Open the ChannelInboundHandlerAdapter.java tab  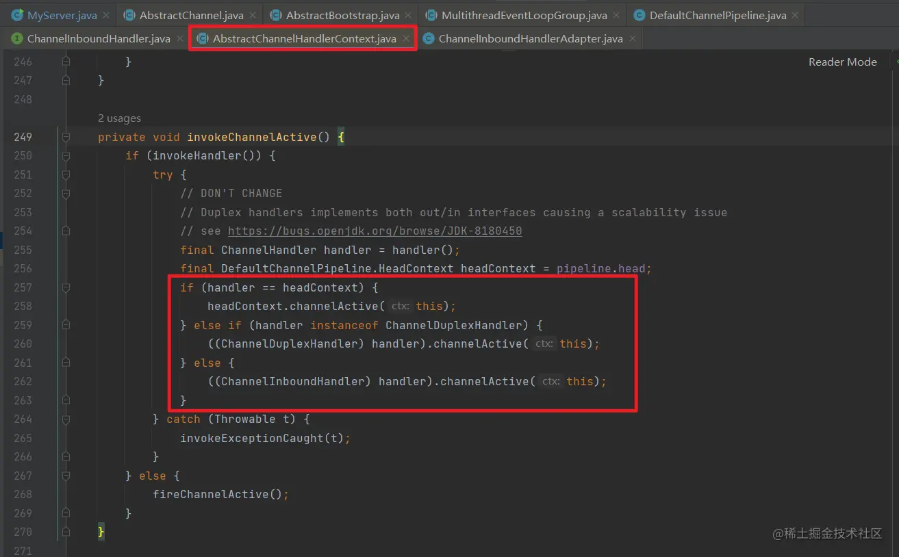pos(531,39)
